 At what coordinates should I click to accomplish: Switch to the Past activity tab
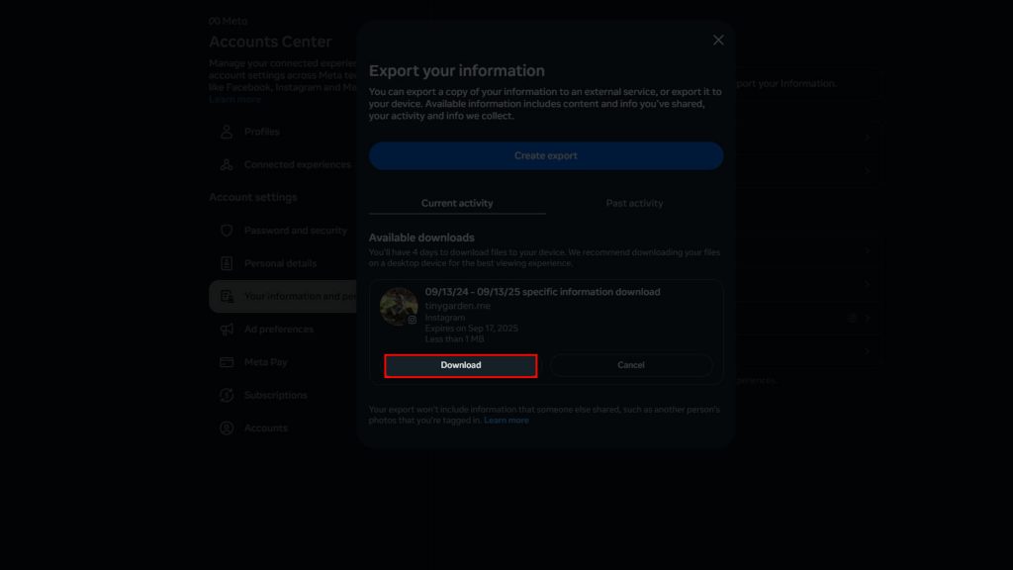coord(633,203)
